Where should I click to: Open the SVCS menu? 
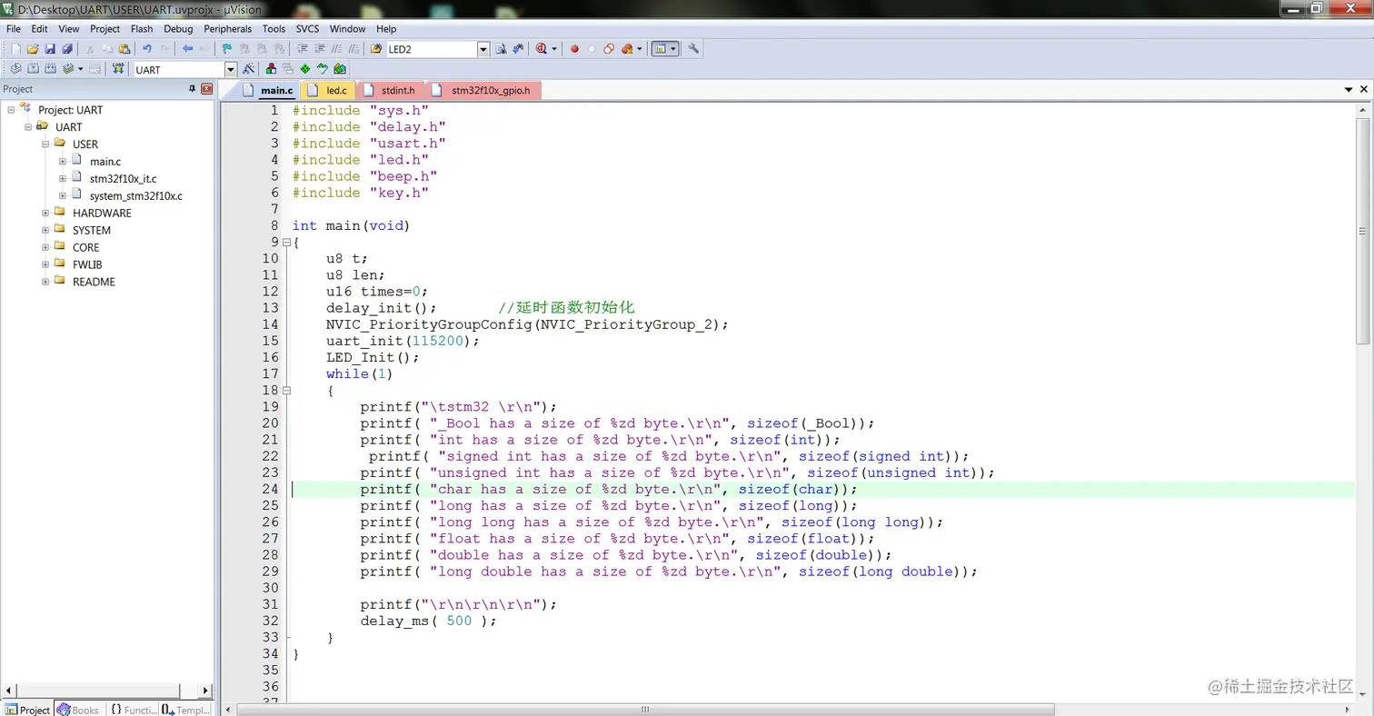tap(308, 29)
